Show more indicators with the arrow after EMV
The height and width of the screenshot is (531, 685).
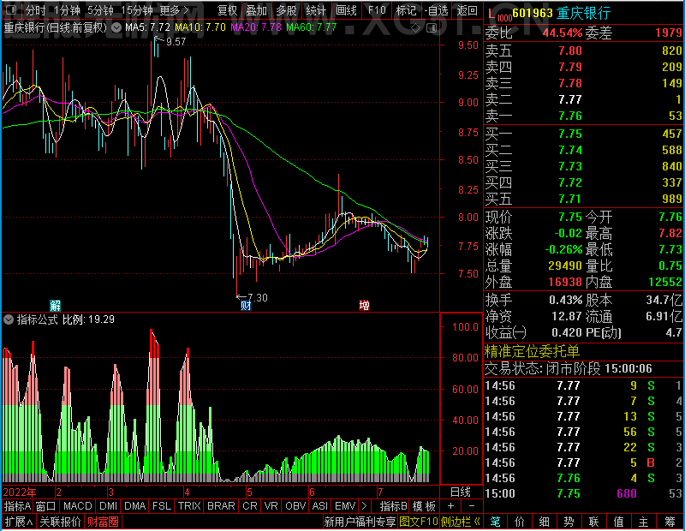[x=365, y=506]
